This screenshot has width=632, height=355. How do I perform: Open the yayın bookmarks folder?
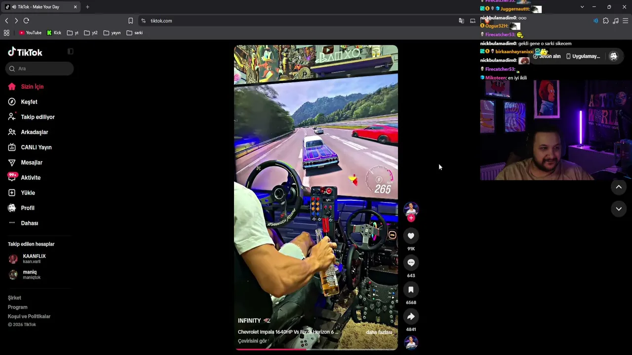coord(112,33)
